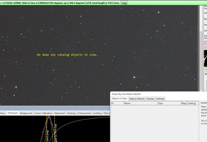The height and width of the screenshot is (142, 207).
Task: Select the Objects In View tab
Action: (x=119, y=99)
